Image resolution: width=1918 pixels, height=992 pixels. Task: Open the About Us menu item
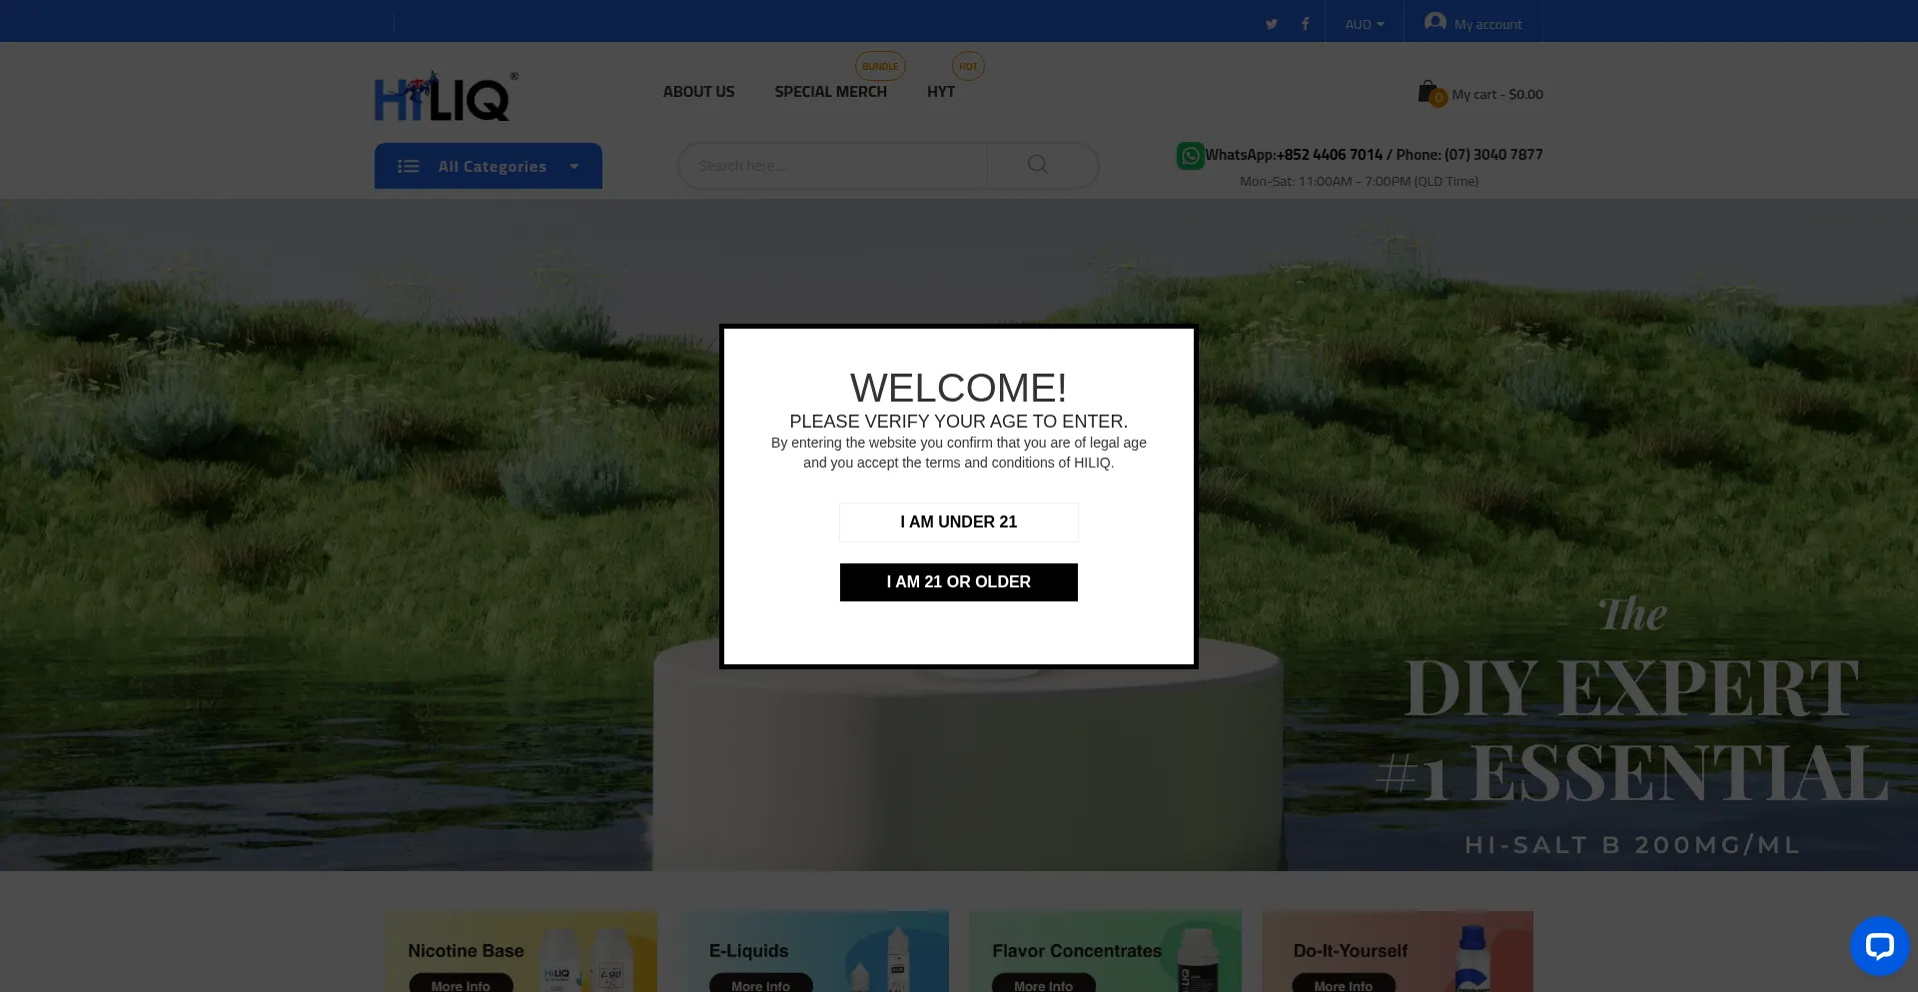point(698,92)
